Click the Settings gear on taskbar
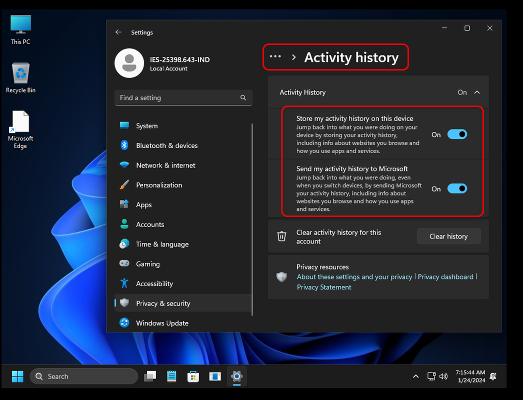Screen dimensions: 523x400 pos(237,376)
